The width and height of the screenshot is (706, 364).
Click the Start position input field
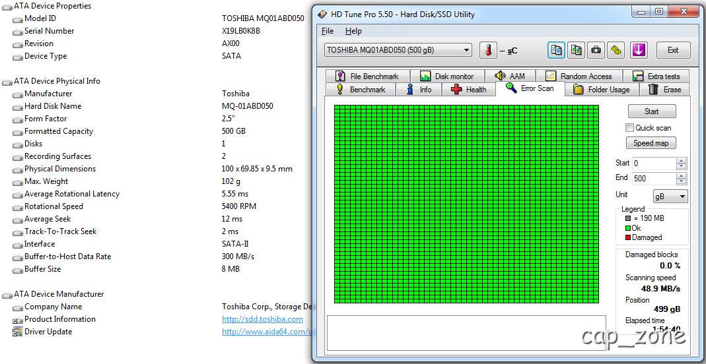pos(654,164)
